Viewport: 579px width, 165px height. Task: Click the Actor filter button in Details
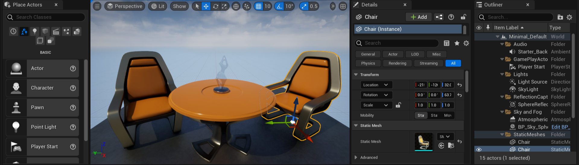click(393, 54)
